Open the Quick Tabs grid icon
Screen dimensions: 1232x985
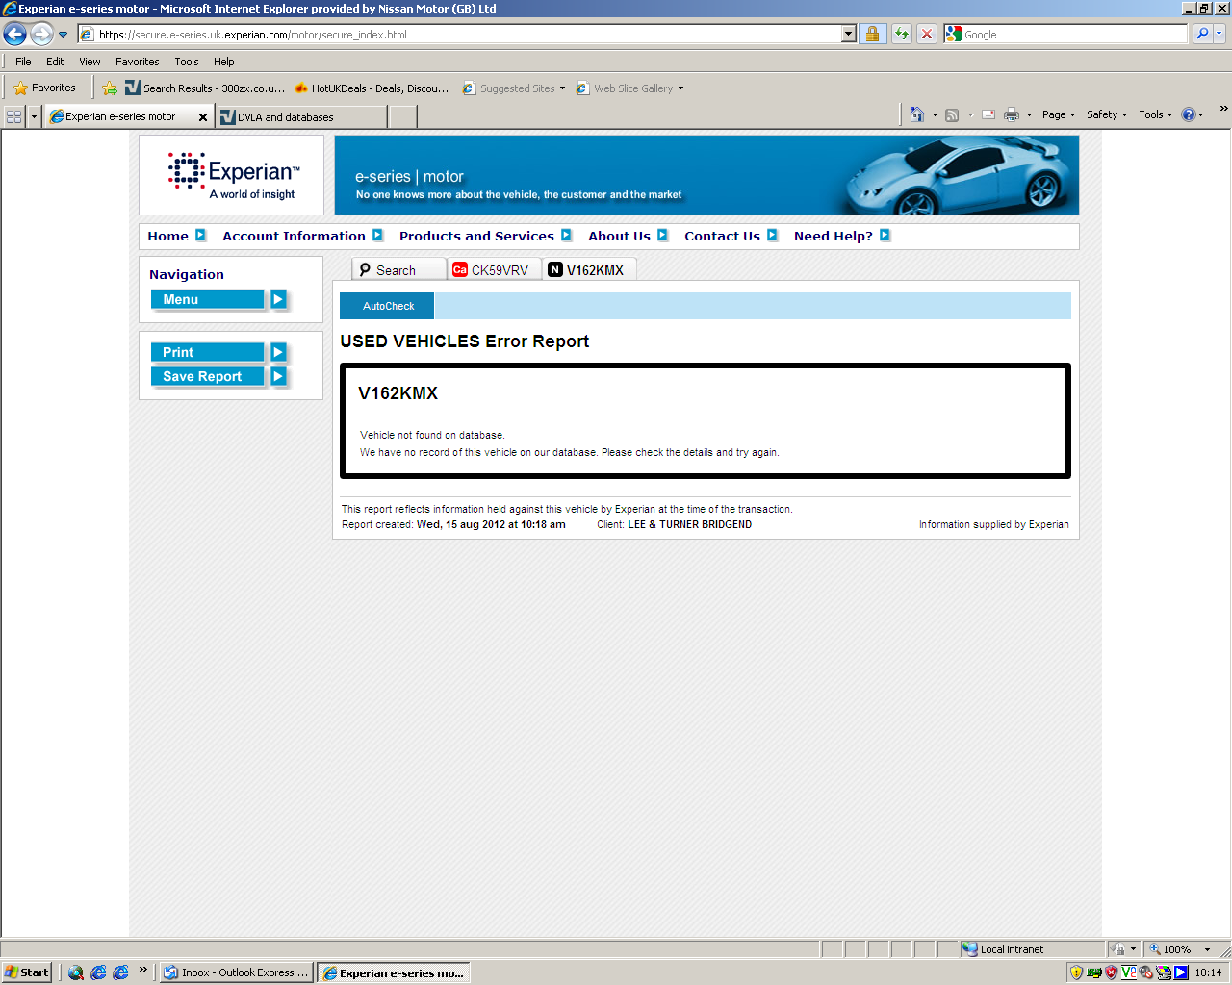tap(14, 116)
